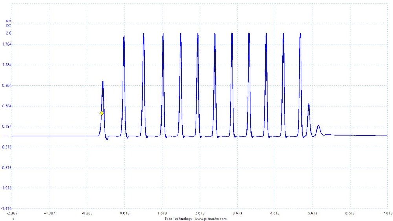Click the 7.613 time axis label
This screenshot has width=393, height=221.
(387, 213)
